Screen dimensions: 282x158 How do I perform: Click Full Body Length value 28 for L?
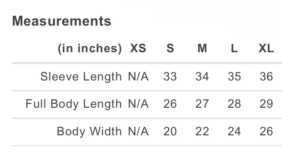tap(234, 104)
